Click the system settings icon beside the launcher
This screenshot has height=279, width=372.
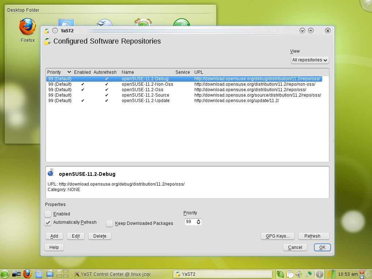16,274
